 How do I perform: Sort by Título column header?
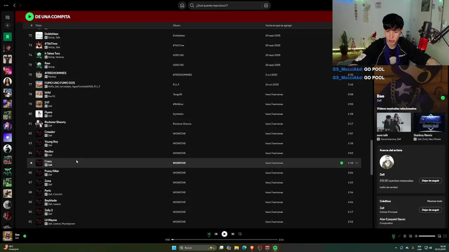coord(39,25)
